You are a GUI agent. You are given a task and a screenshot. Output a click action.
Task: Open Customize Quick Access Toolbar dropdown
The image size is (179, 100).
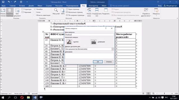click(x=27, y=2)
